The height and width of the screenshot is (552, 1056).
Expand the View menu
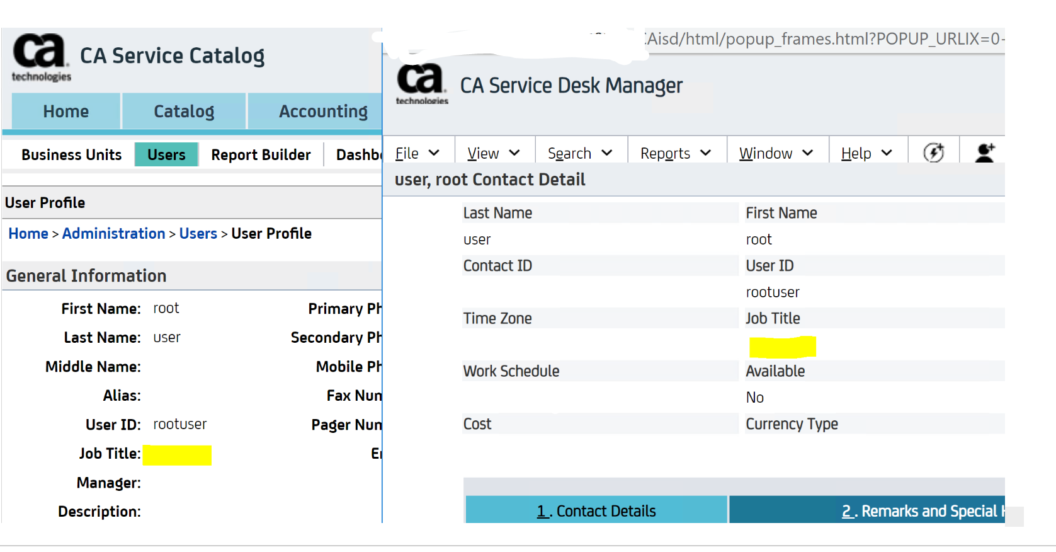coord(494,153)
